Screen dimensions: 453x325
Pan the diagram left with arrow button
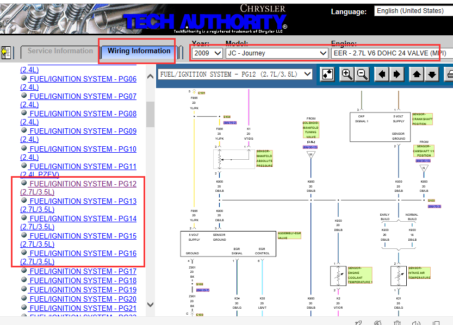pyautogui.click(x=382, y=74)
